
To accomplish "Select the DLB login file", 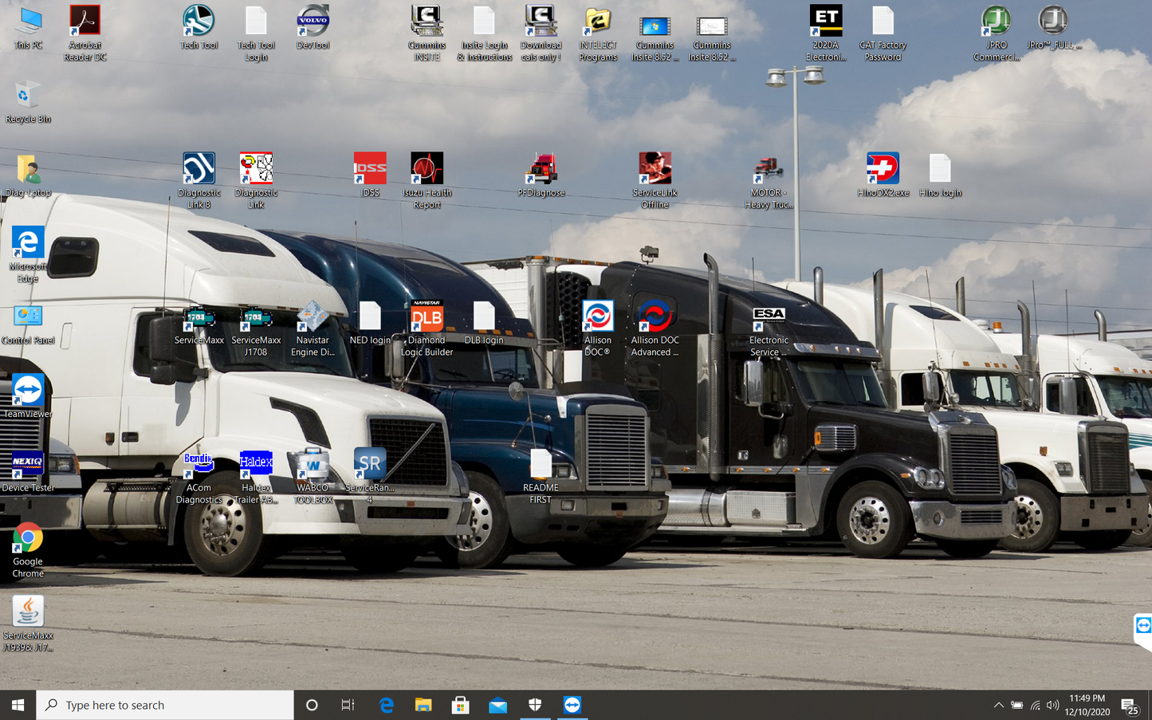I will (484, 323).
